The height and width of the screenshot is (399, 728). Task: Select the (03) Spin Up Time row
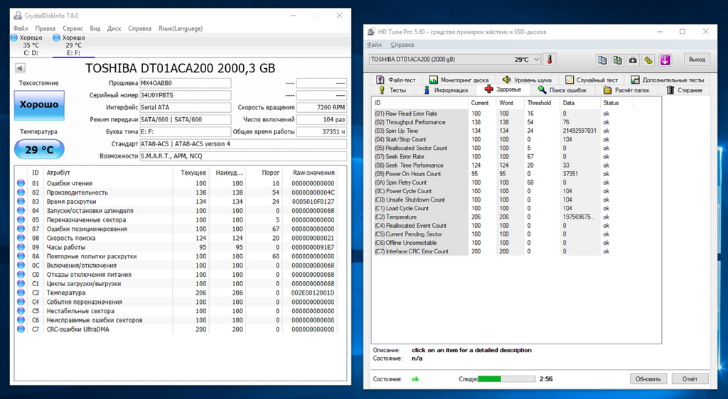[x=504, y=131]
